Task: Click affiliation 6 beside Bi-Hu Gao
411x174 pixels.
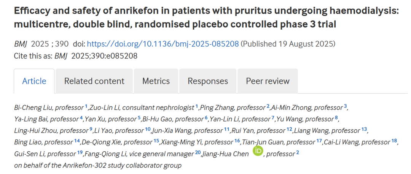Action: tap(206, 118)
